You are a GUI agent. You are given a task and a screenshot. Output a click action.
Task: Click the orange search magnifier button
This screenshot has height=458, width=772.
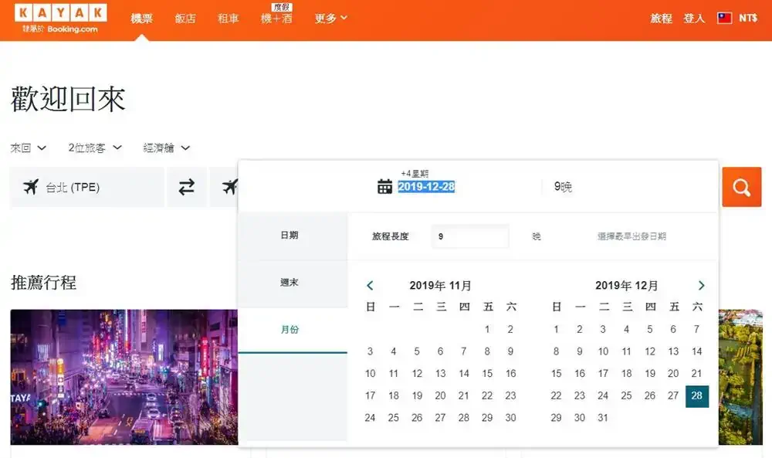(x=741, y=187)
